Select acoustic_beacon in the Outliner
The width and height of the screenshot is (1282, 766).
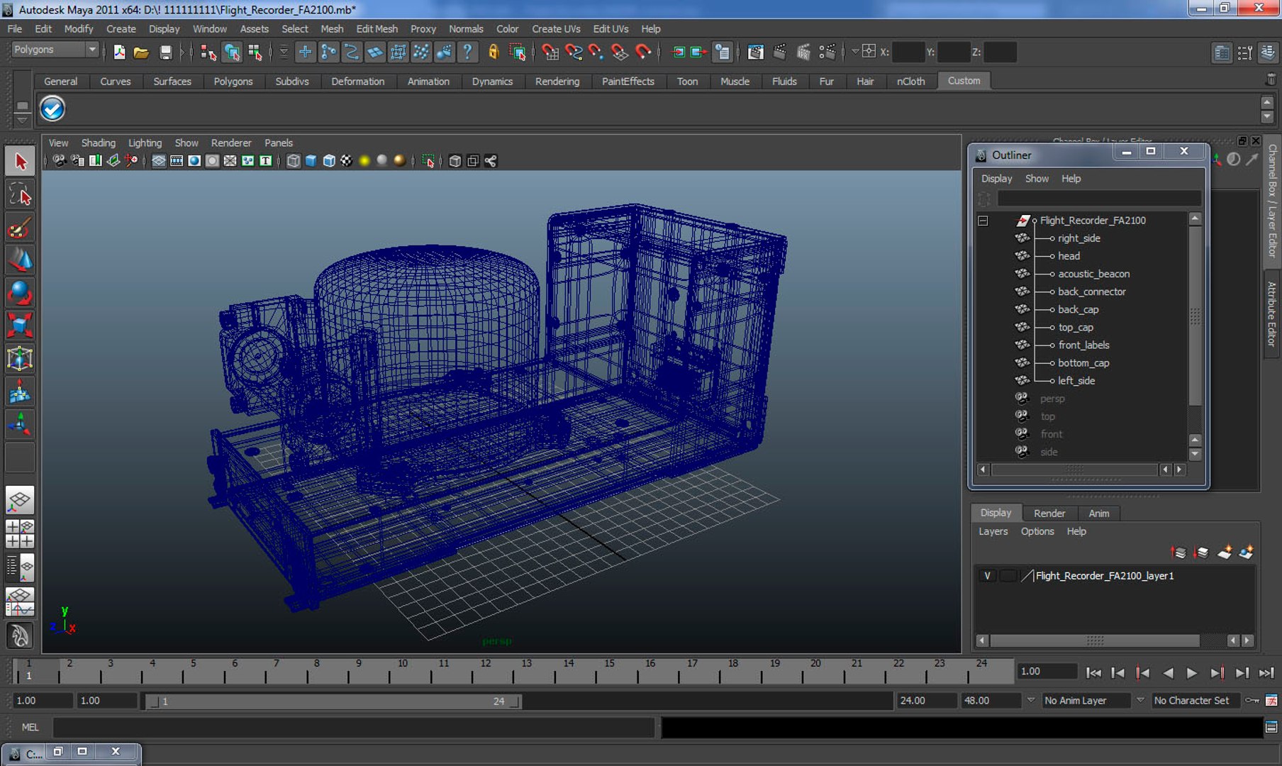tap(1093, 274)
